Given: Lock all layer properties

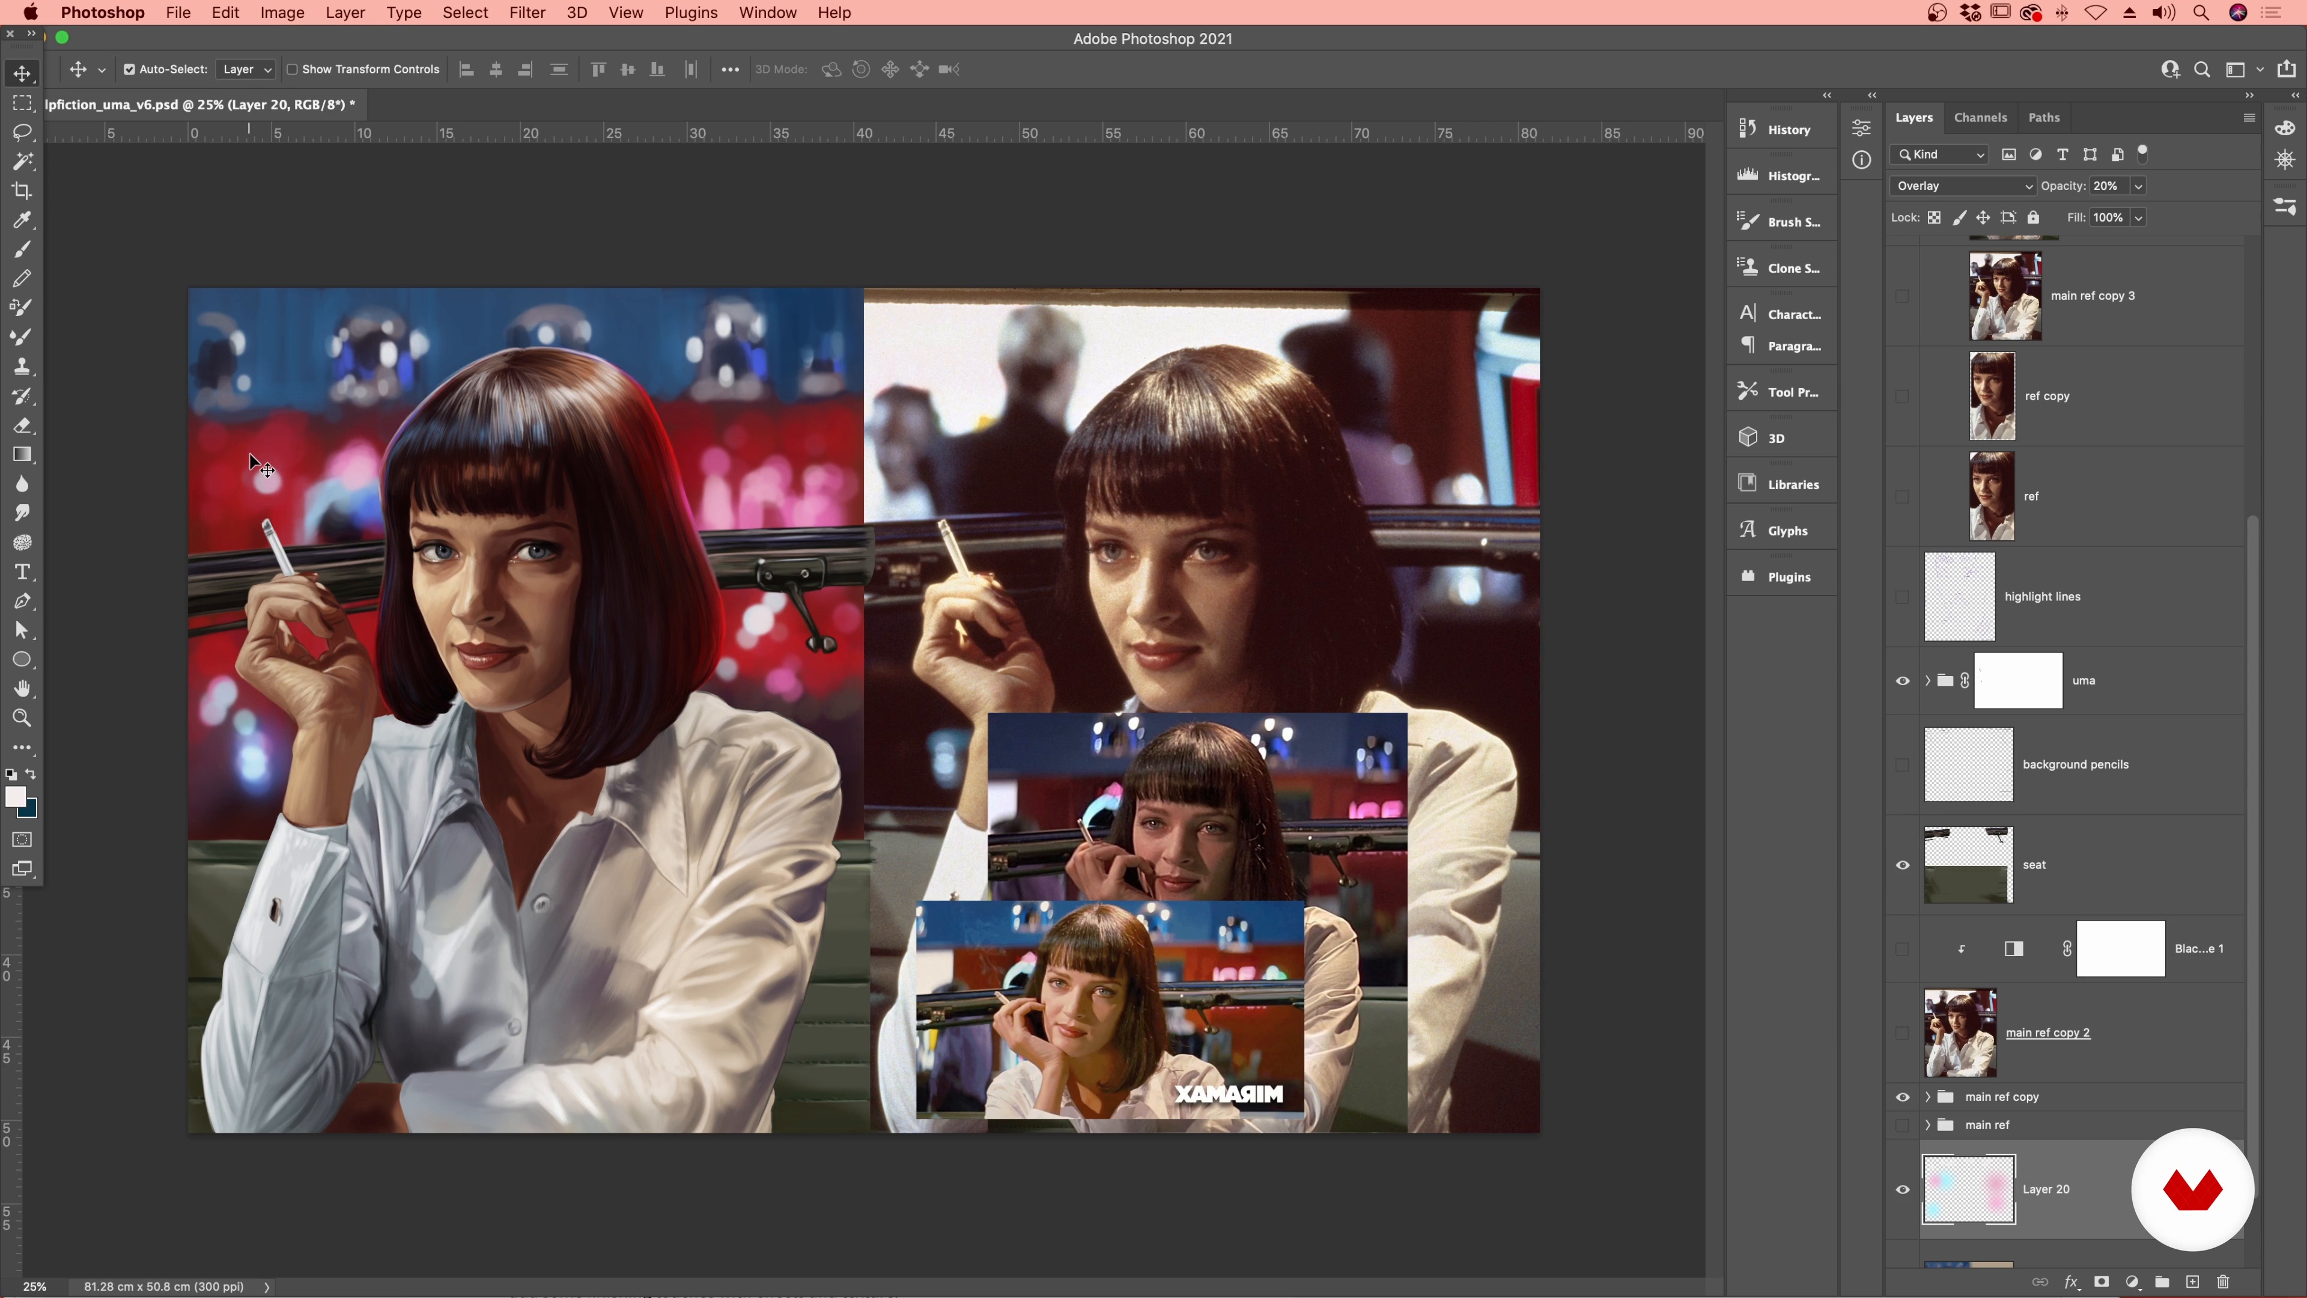Looking at the screenshot, I should [2033, 218].
